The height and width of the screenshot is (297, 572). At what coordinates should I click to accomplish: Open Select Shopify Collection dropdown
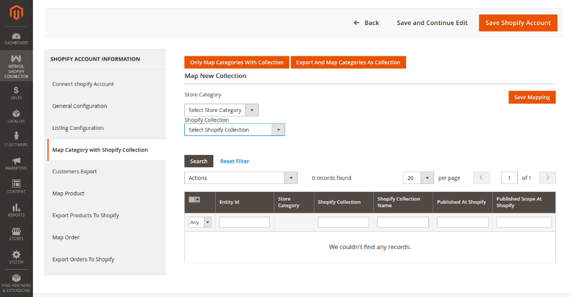coord(235,130)
